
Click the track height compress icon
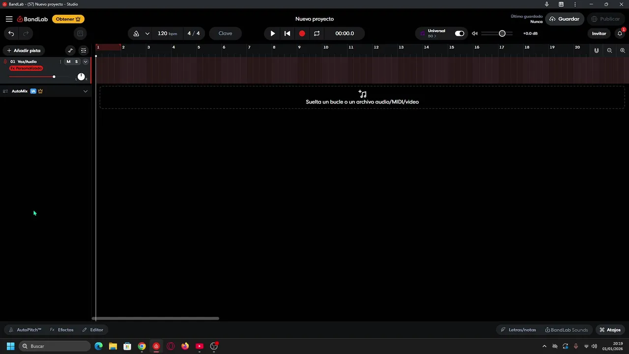[x=84, y=50]
